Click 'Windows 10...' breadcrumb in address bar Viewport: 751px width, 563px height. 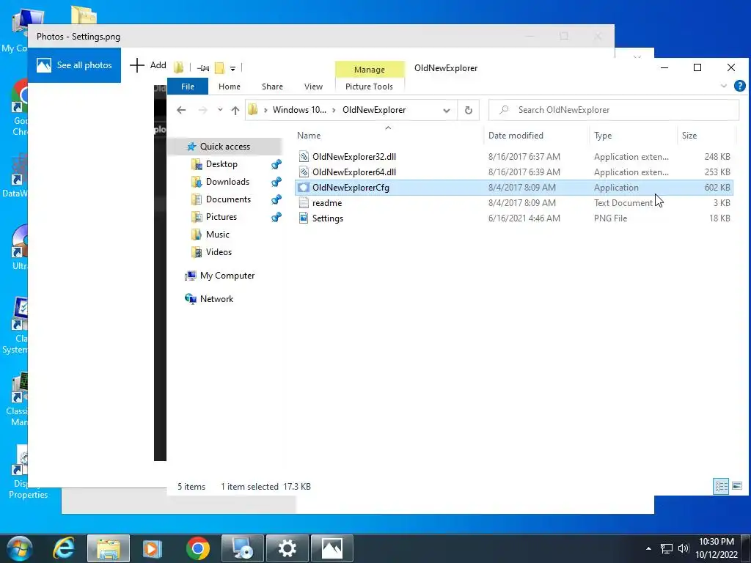299,110
